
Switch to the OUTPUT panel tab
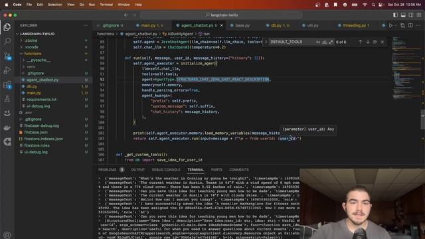click(x=137, y=170)
